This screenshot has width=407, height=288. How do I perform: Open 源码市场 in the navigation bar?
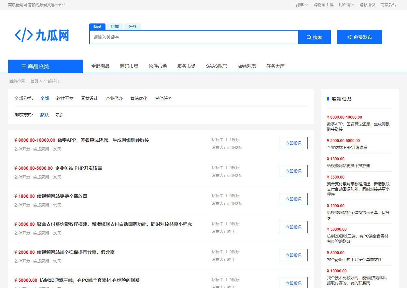[129, 66]
